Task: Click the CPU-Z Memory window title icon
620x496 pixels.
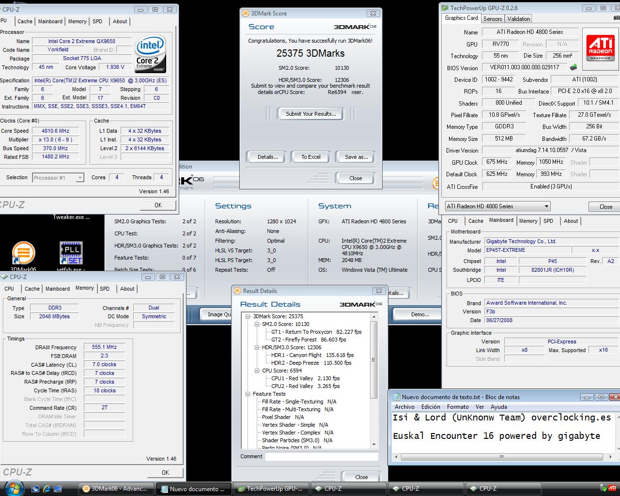Action: (4, 277)
